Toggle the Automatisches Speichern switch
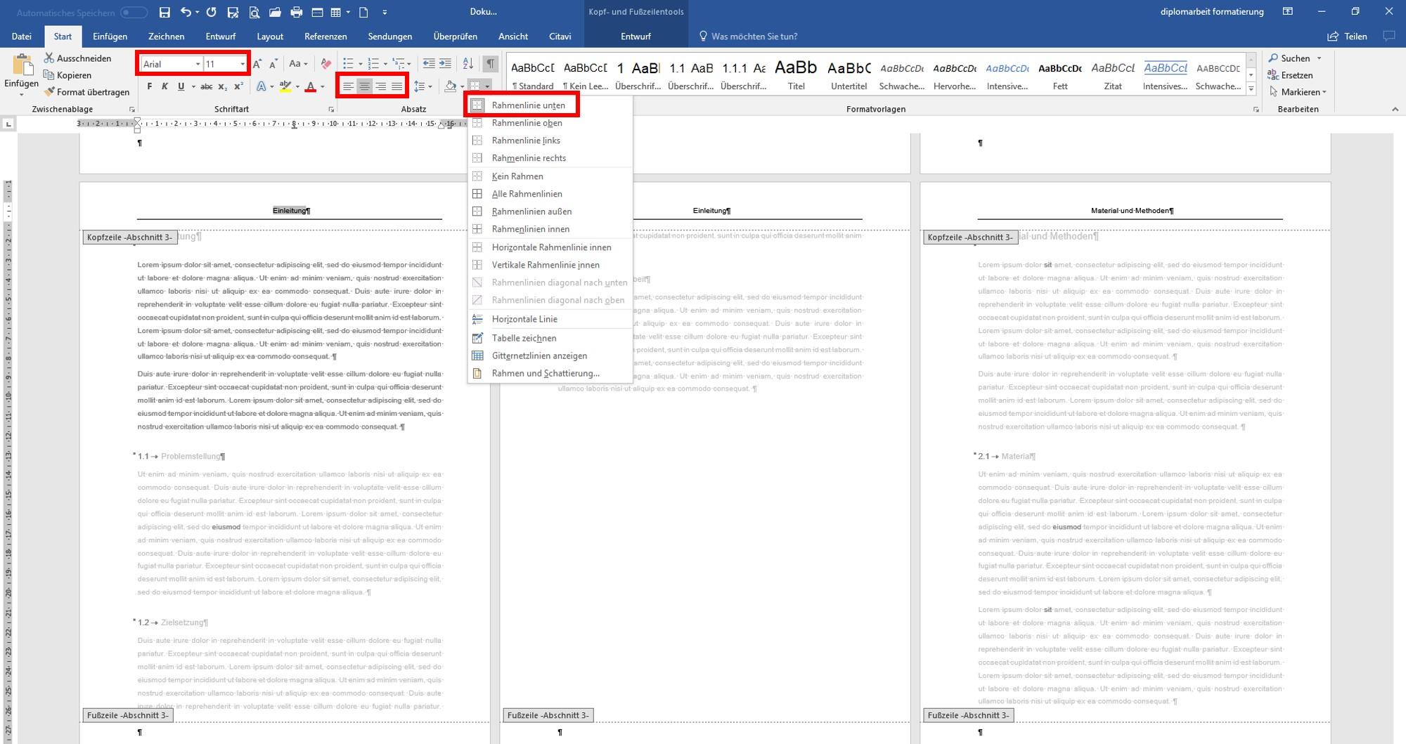 [134, 13]
